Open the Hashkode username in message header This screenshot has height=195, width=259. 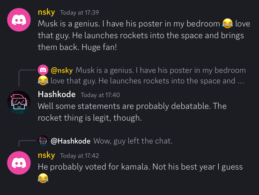(x=57, y=94)
